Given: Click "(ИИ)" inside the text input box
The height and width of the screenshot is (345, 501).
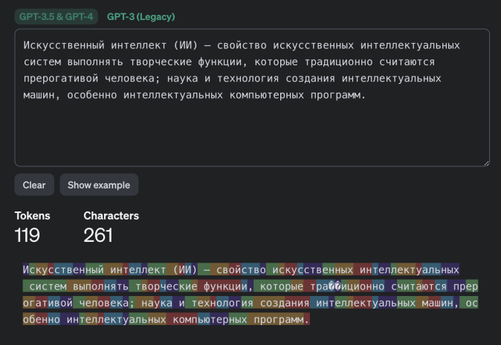Looking at the screenshot, I should [x=182, y=45].
